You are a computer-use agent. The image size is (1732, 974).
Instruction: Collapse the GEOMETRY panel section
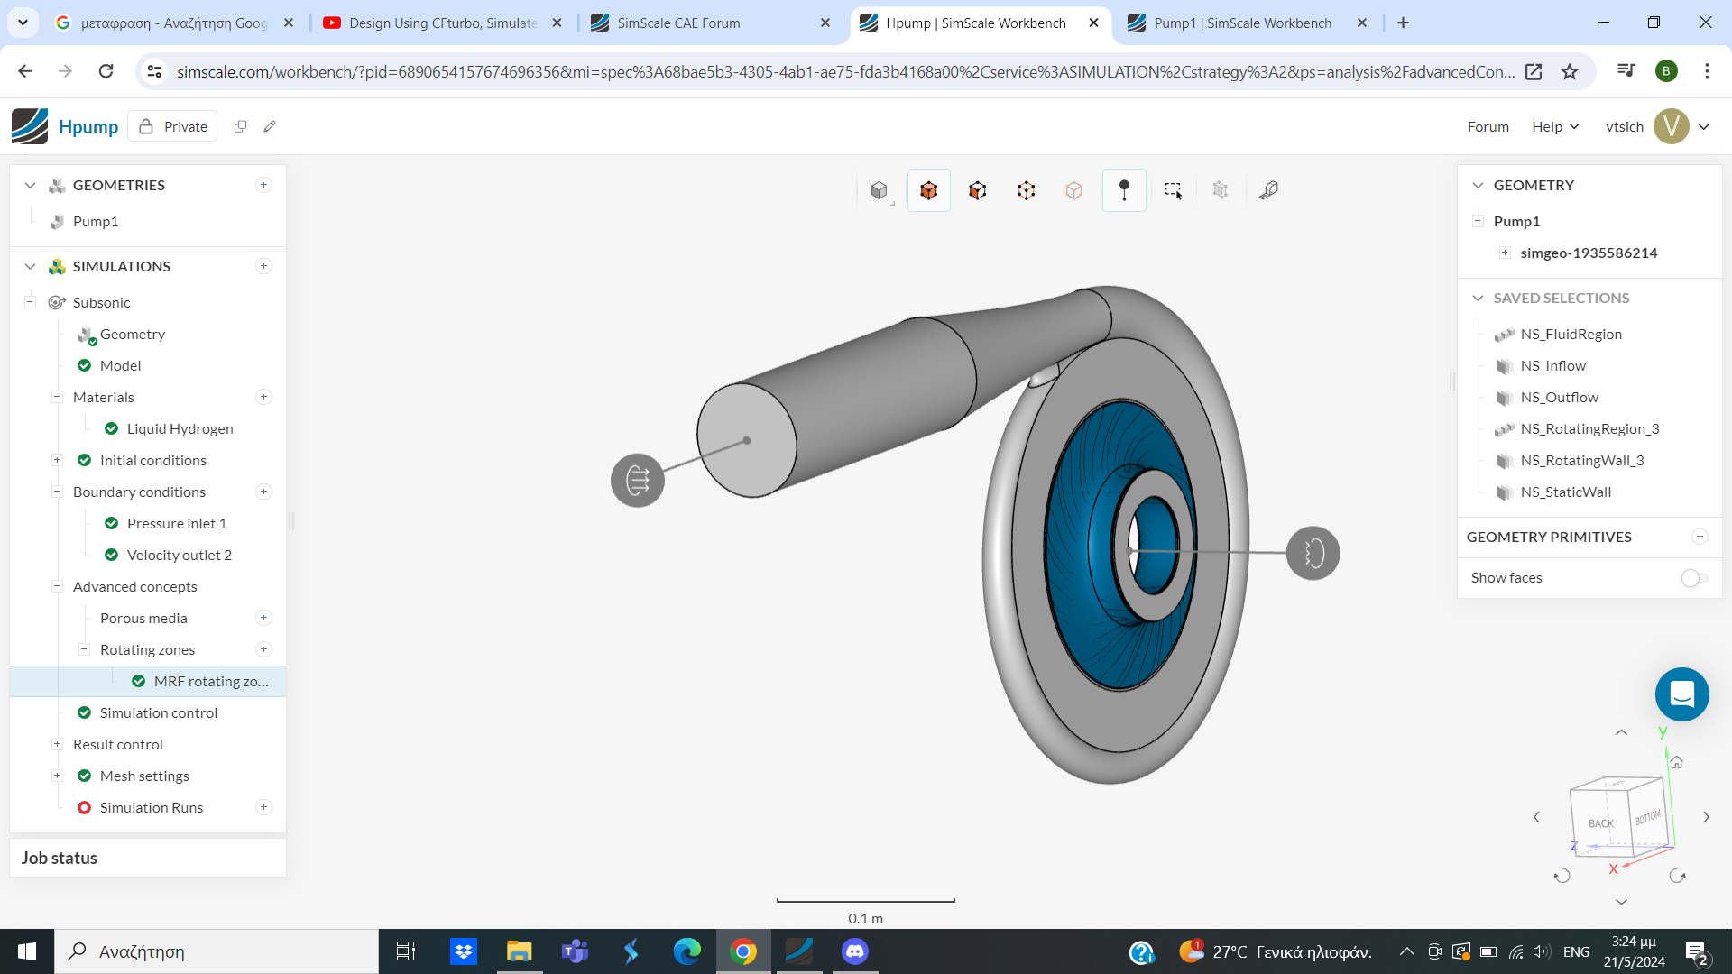coord(1478,185)
